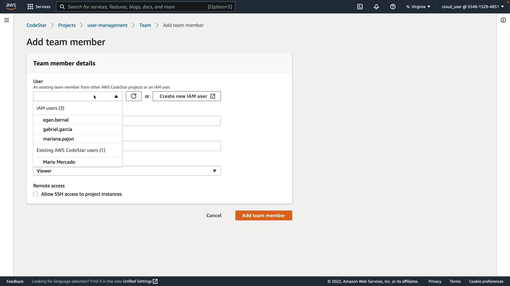The width and height of the screenshot is (510, 286).
Task: Open the AWS CloudShell icon
Action: [x=360, y=7]
